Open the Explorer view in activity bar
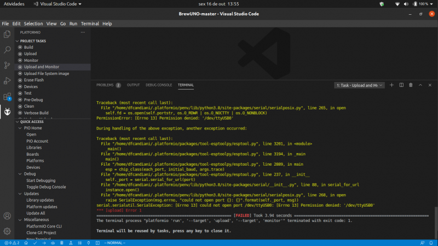 [7, 34]
